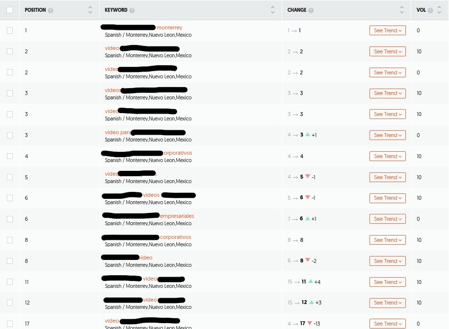
Task: Check the box for the position 1 row
Action: pyautogui.click(x=10, y=30)
